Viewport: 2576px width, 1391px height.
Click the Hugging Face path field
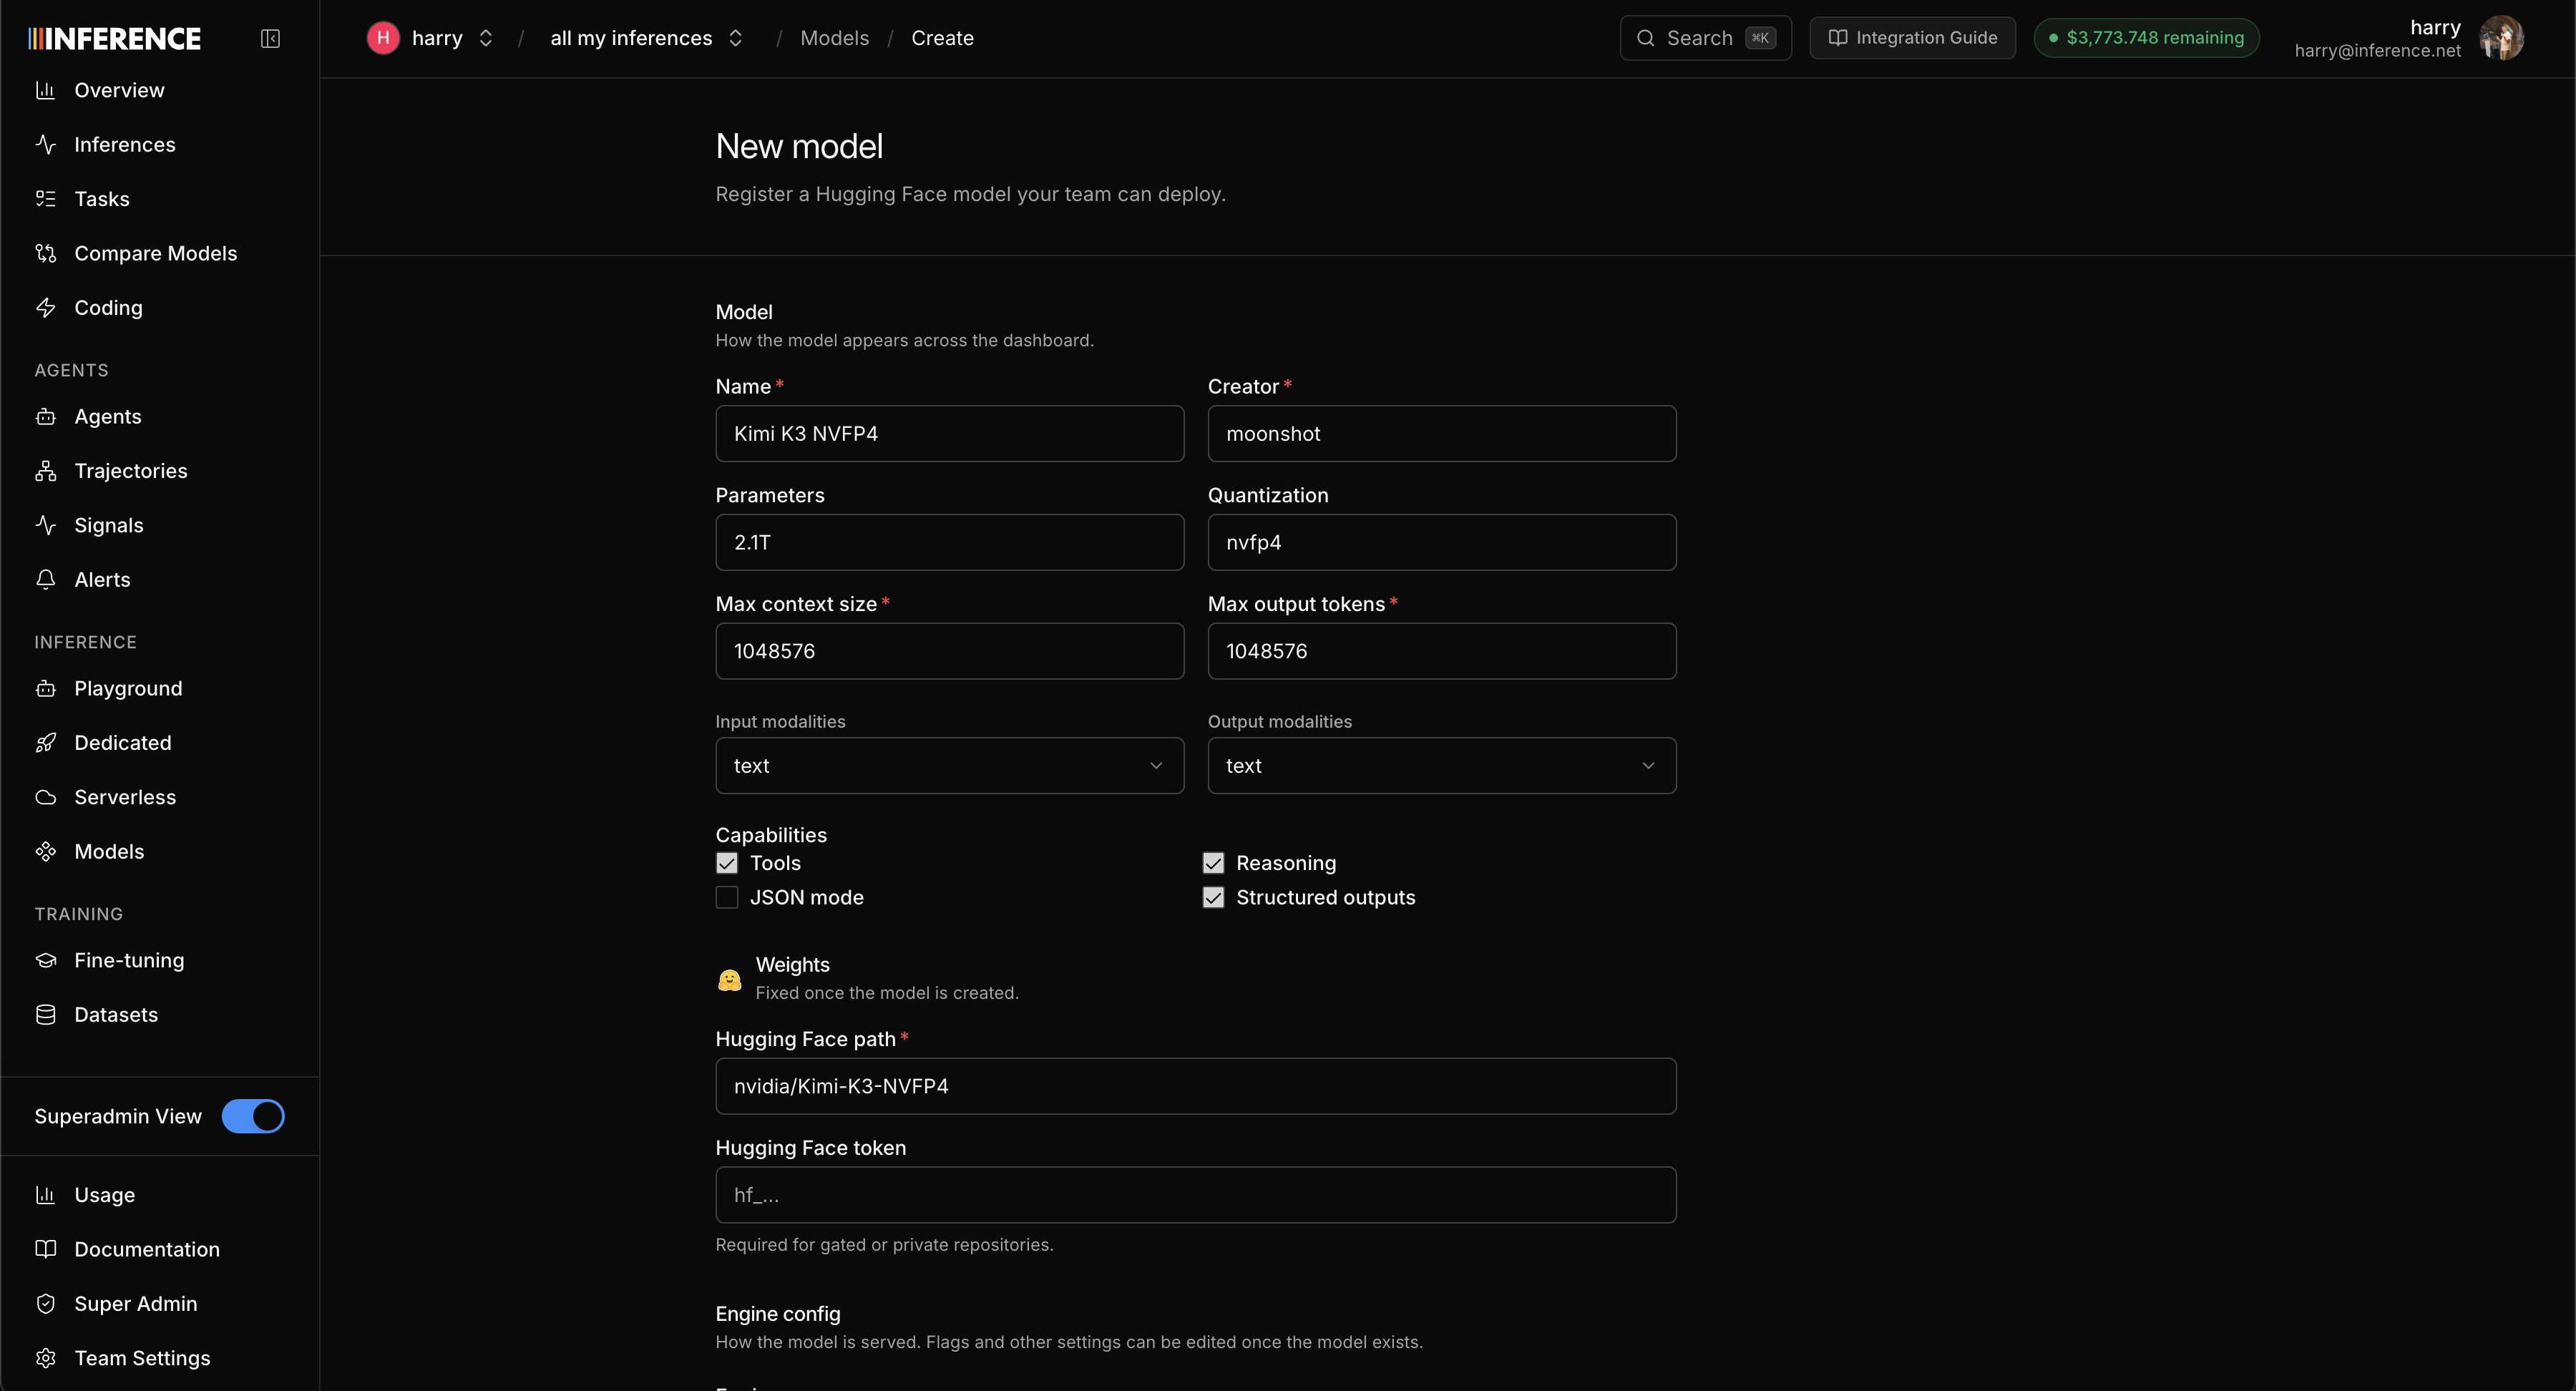click(x=1195, y=1086)
